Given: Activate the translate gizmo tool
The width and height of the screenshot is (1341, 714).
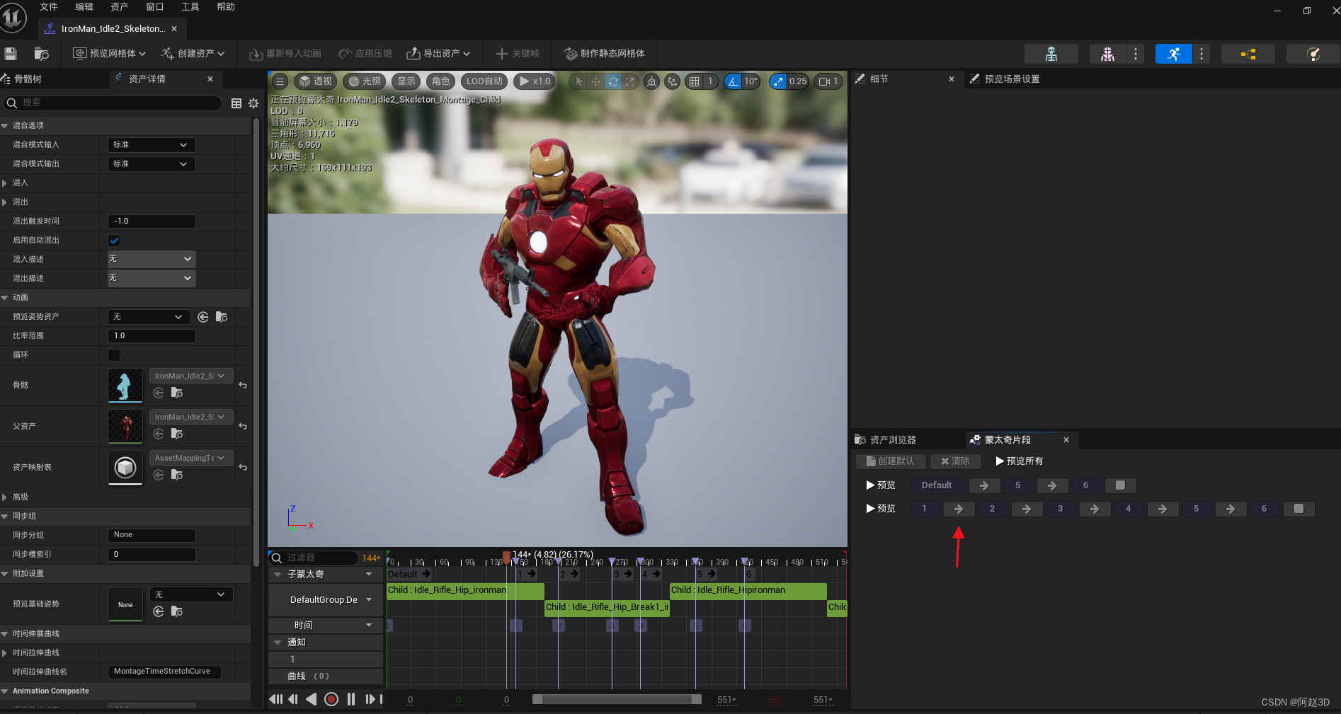Looking at the screenshot, I should click(595, 81).
